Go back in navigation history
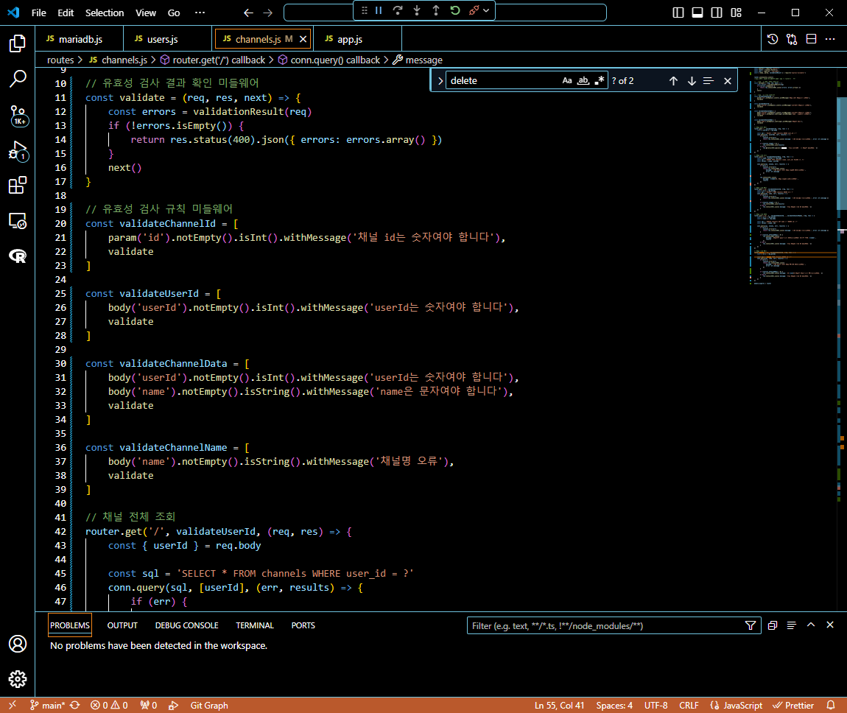The height and width of the screenshot is (713, 847). pos(248,13)
